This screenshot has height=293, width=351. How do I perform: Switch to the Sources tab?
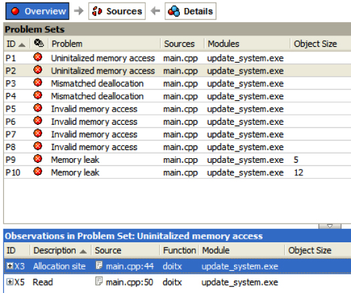pos(117,11)
